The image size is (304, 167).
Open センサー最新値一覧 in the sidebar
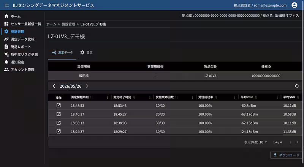[26, 24]
